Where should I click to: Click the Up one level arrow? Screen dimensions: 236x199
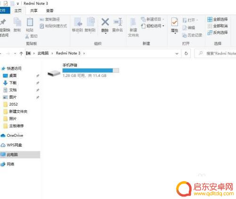click(x=21, y=53)
